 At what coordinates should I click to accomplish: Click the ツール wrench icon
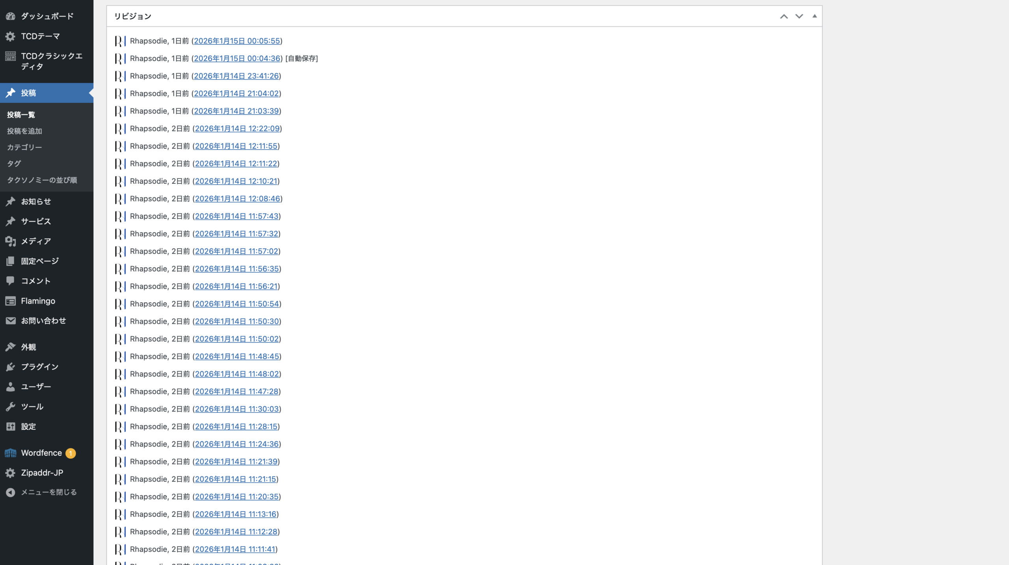[x=11, y=407]
